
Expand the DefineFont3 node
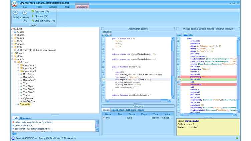coord(15,50)
